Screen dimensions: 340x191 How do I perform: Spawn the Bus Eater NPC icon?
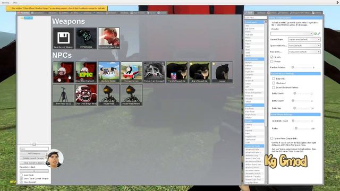(x=109, y=72)
